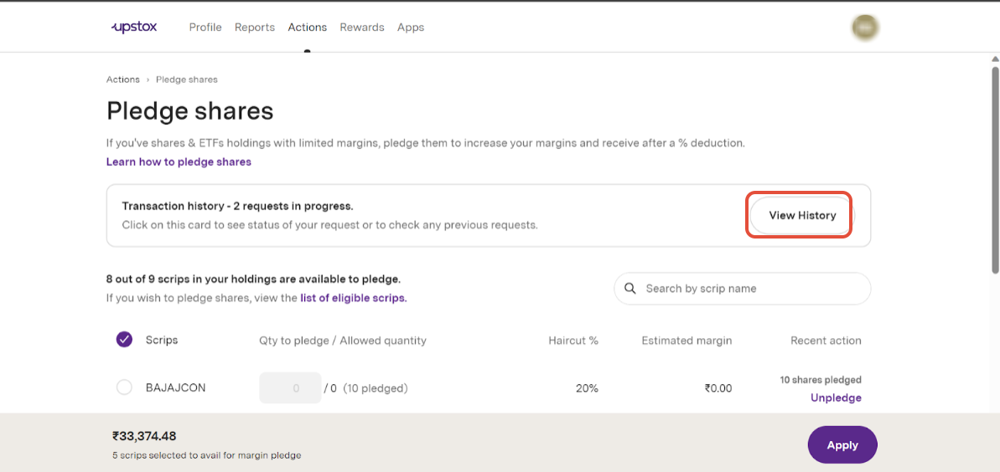Open the Apps menu
Screen dimensions: 1000x472
tap(411, 28)
